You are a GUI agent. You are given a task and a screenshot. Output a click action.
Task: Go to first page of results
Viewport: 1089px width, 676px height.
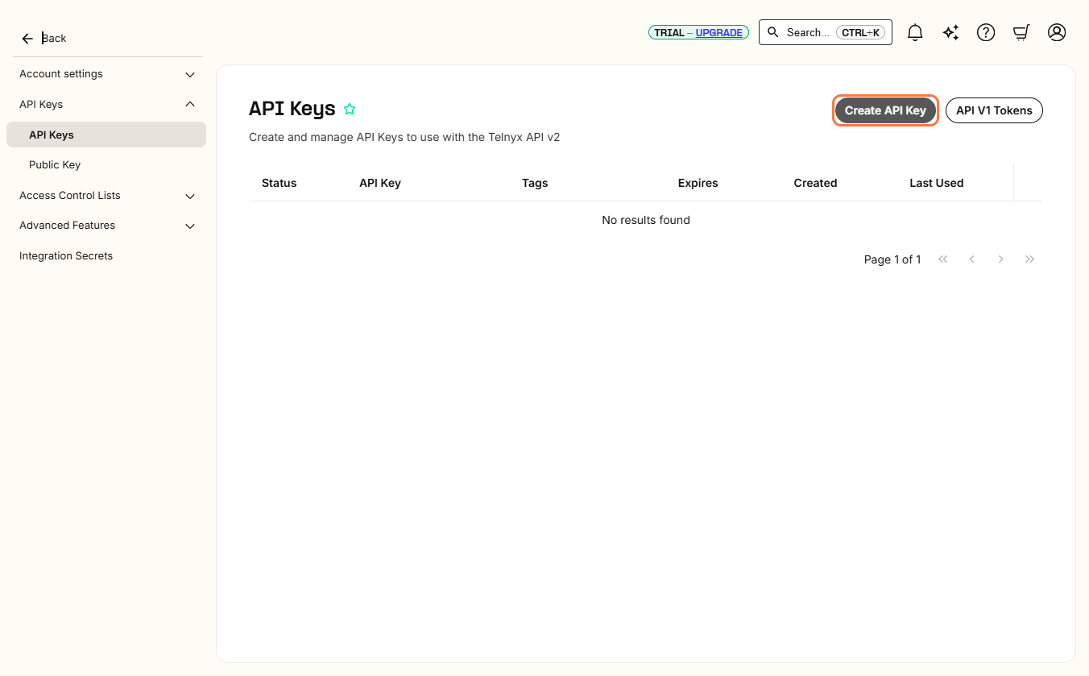pyautogui.click(x=943, y=259)
